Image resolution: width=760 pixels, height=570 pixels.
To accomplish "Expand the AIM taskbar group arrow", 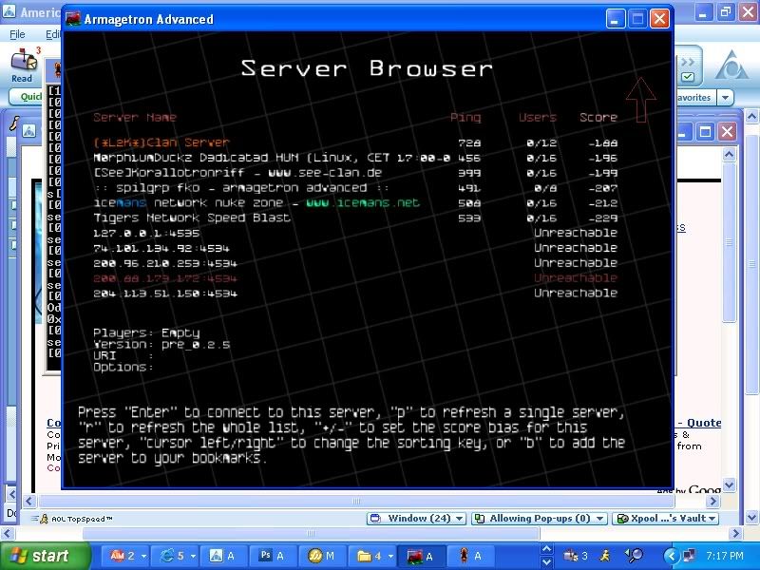I will point(143,556).
